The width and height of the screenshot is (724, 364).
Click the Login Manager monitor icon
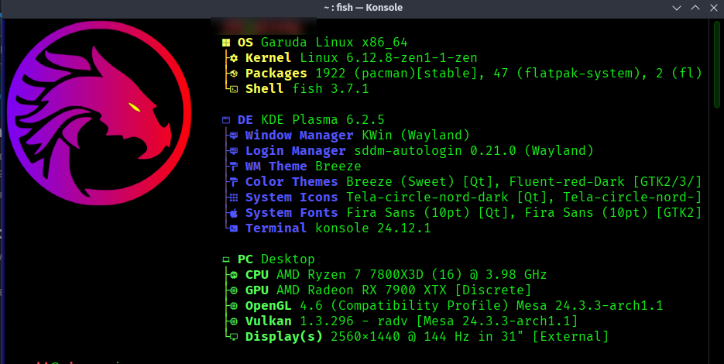234,151
